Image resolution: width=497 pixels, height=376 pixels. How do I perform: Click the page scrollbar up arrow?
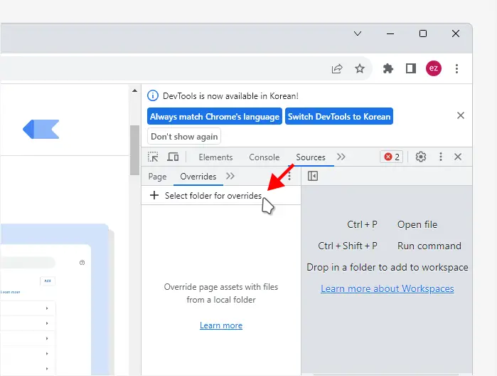coord(134,91)
